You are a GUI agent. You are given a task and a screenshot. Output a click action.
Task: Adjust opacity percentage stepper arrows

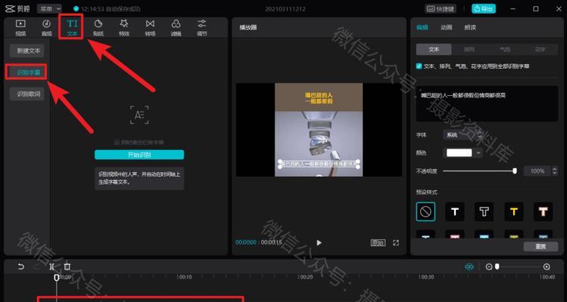[555, 171]
